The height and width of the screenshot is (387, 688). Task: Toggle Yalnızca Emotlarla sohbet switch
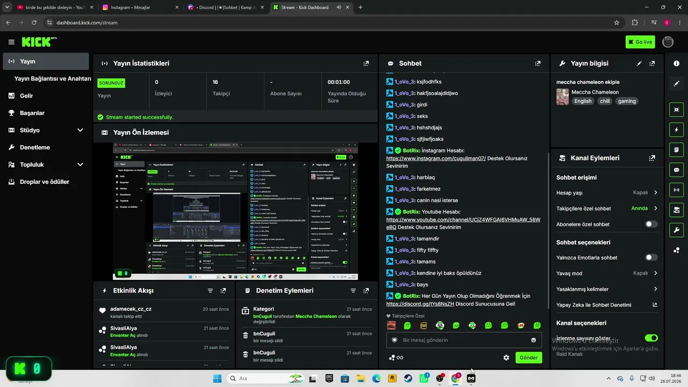651,257
